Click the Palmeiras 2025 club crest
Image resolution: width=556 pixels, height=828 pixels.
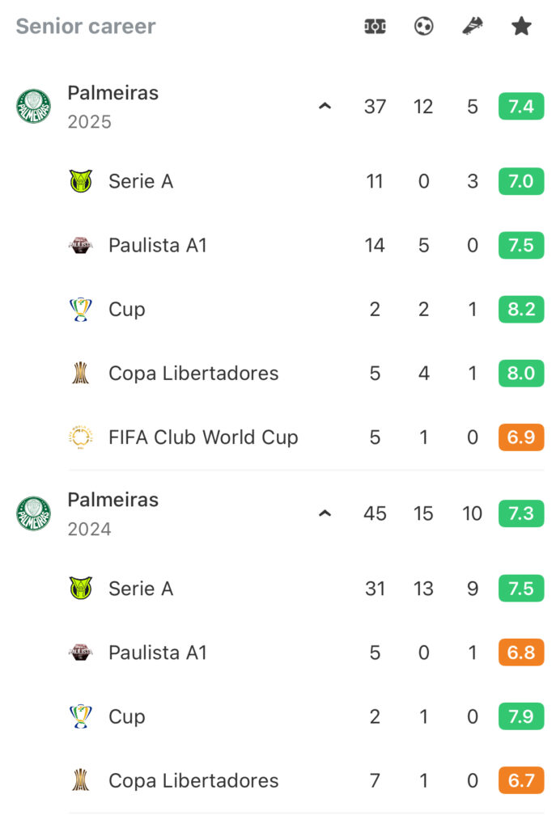pos(34,106)
